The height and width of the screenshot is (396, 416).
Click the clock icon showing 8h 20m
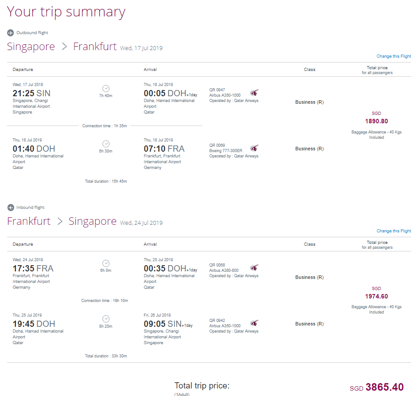pos(106,318)
